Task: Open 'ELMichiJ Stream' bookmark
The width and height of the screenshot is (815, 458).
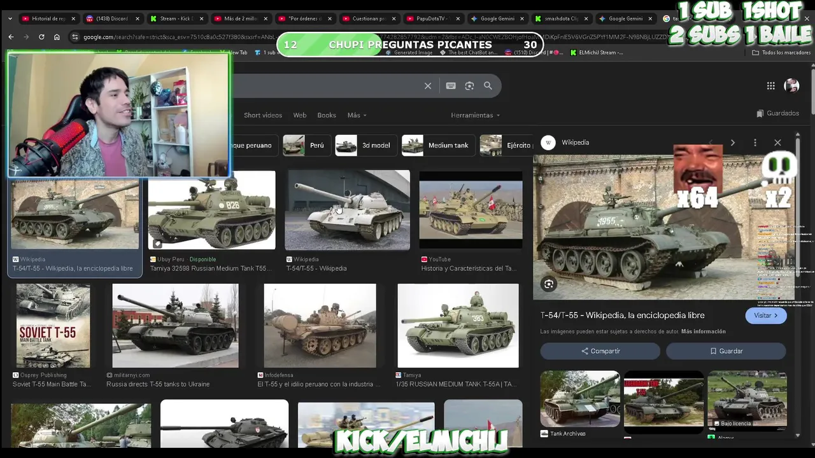Action: 597,53
